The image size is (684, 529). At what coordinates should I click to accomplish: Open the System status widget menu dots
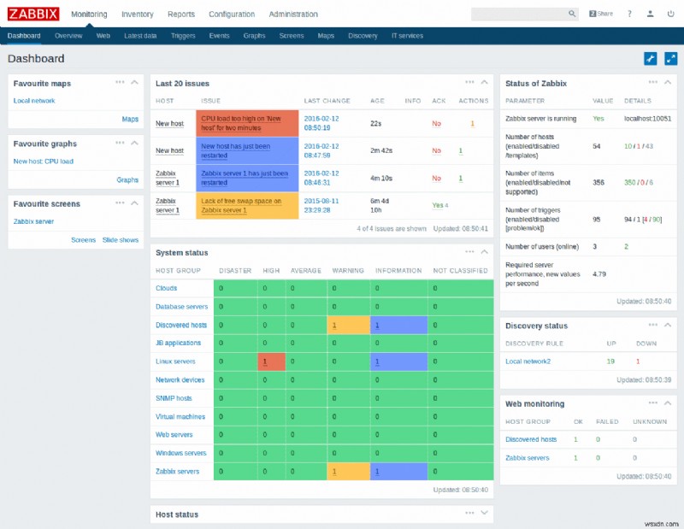click(x=469, y=251)
